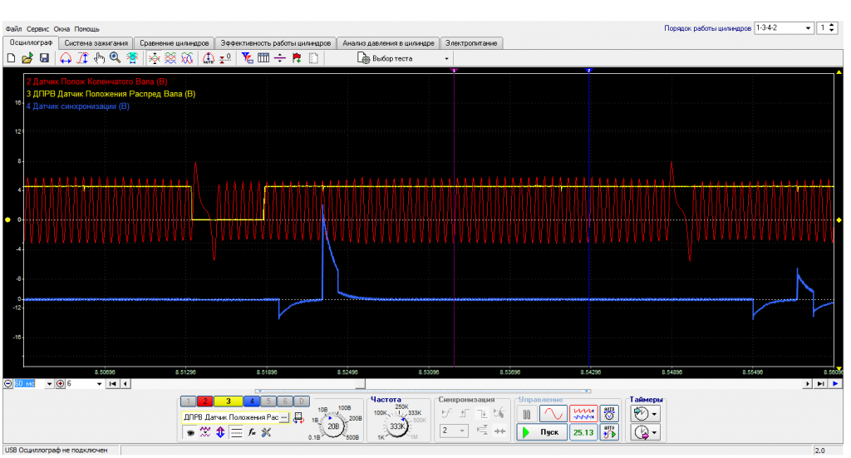Open the Окна menu

click(x=61, y=29)
